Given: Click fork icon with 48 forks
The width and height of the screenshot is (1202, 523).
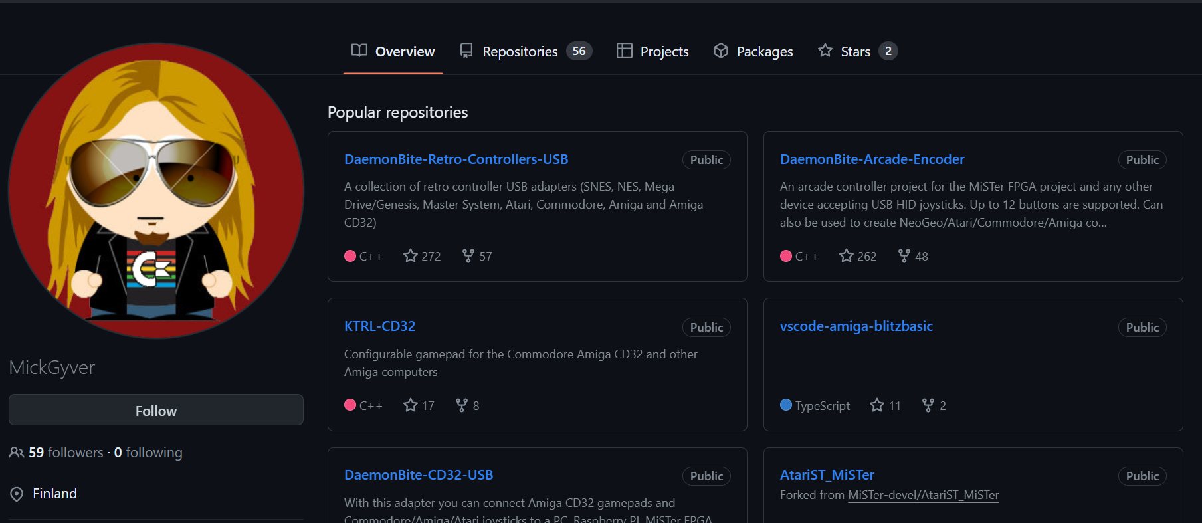Looking at the screenshot, I should pos(904,255).
